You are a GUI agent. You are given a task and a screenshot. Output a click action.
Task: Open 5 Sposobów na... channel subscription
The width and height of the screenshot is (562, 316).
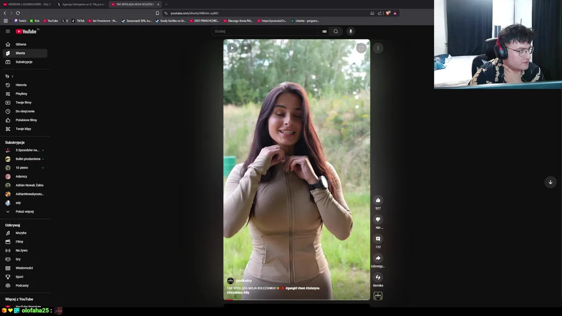25,150
